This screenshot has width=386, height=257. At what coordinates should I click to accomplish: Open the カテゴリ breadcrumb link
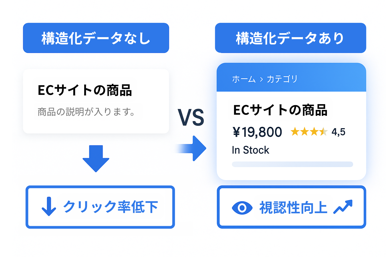pos(282,79)
